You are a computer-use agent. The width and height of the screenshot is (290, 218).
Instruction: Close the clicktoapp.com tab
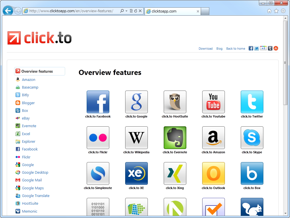point(198,11)
